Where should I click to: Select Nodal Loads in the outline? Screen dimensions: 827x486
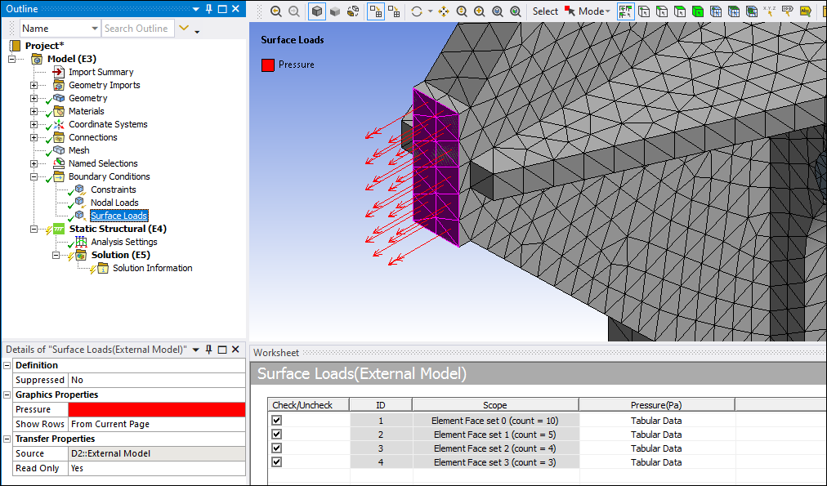(x=114, y=203)
